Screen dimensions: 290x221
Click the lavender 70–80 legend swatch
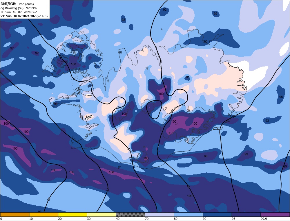(x=159, y=214)
